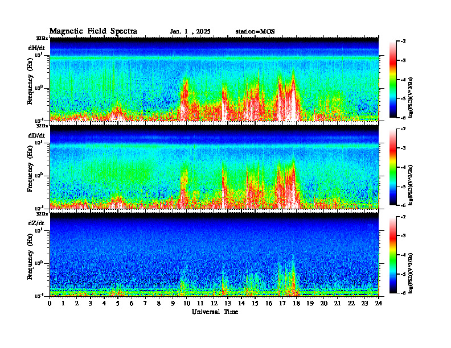Click hour "1" on the time axis
The image size is (451, 348).
tap(63, 304)
